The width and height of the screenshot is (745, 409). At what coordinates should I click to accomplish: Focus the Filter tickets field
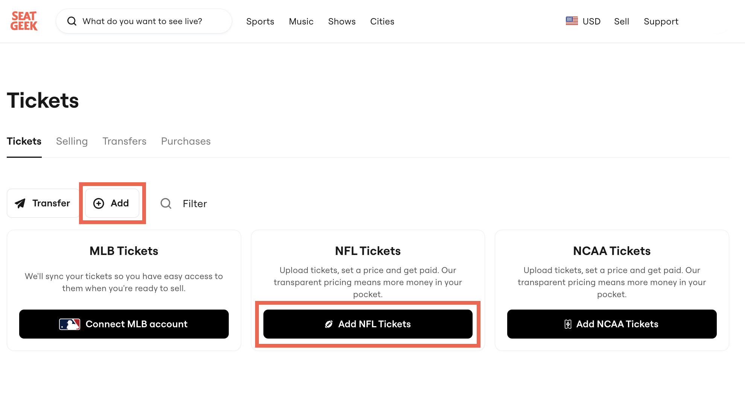point(195,204)
